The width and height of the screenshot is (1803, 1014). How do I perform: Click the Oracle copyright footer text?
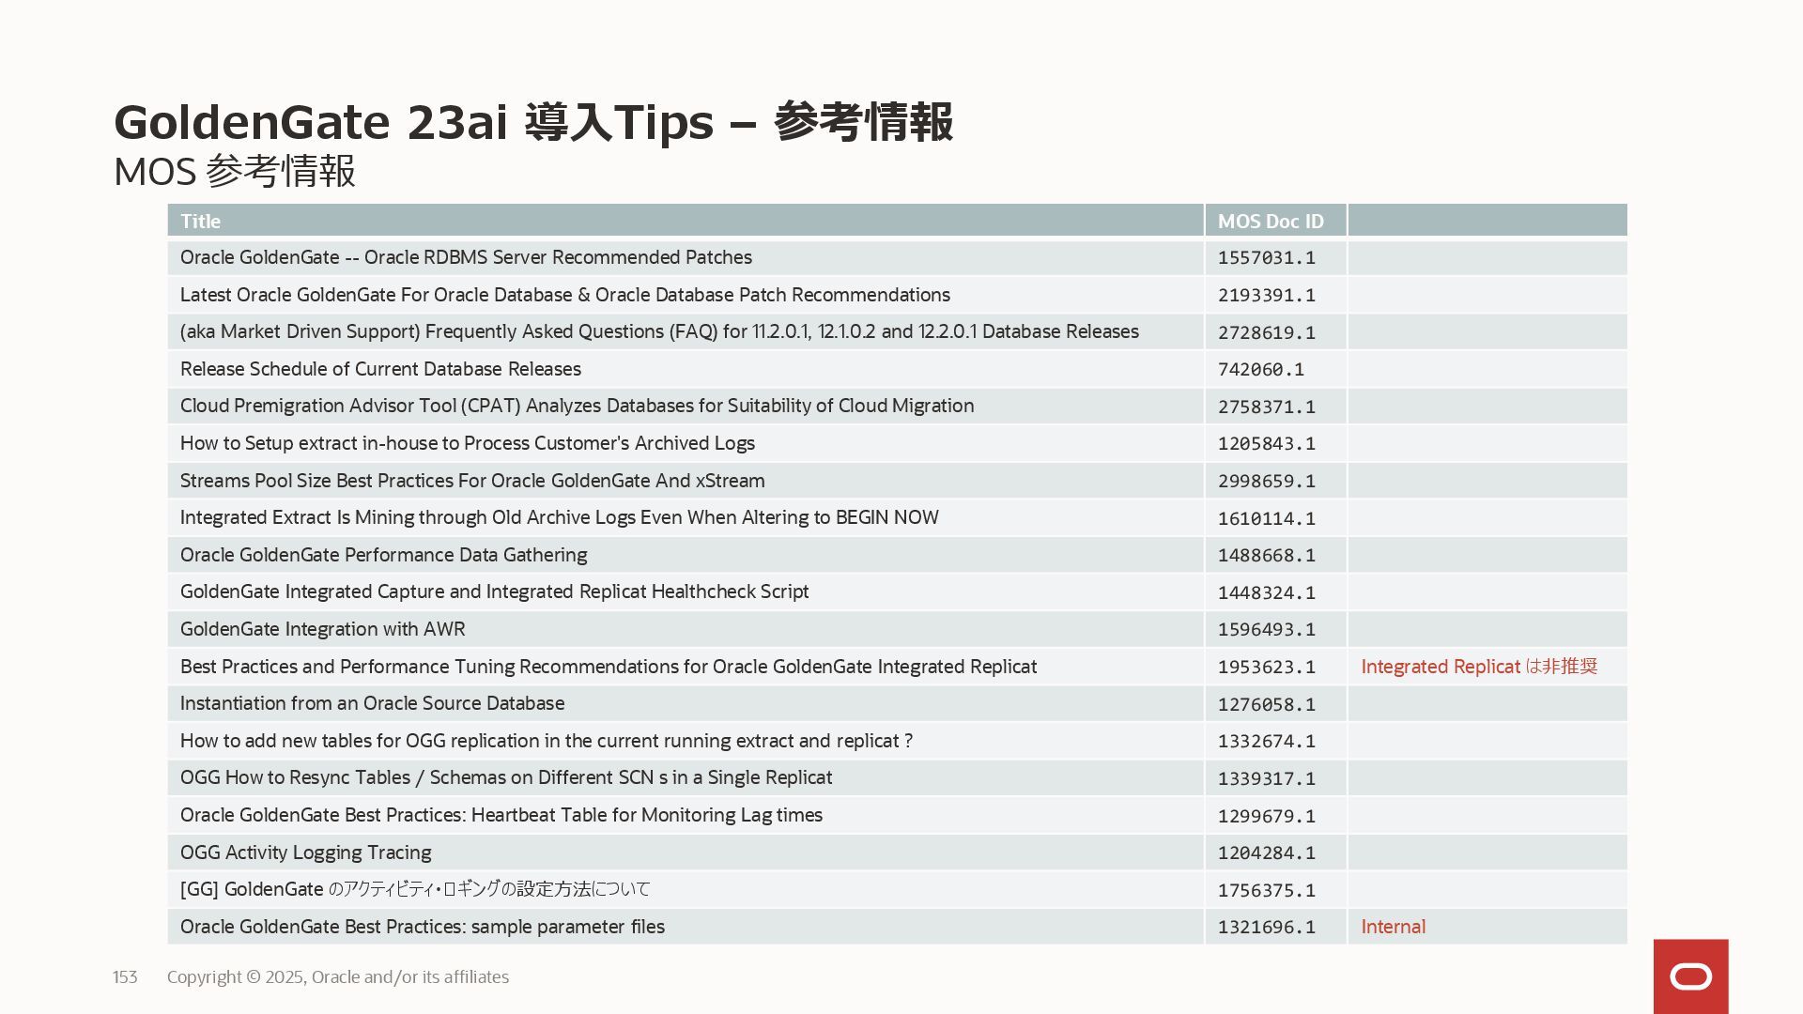tap(338, 977)
